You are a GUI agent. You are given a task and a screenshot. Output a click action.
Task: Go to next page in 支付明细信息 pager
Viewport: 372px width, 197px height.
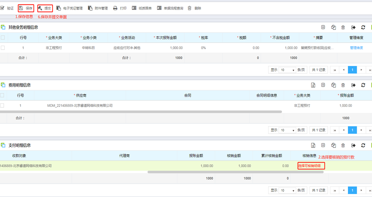click(x=361, y=191)
